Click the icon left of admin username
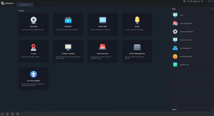 [191, 1]
